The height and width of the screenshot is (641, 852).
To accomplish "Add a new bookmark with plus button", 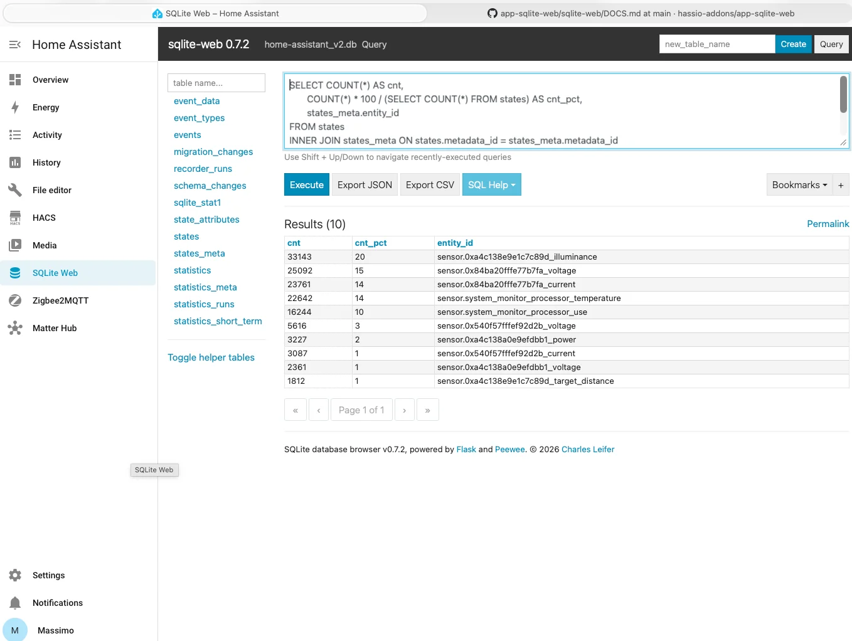I will coord(841,184).
